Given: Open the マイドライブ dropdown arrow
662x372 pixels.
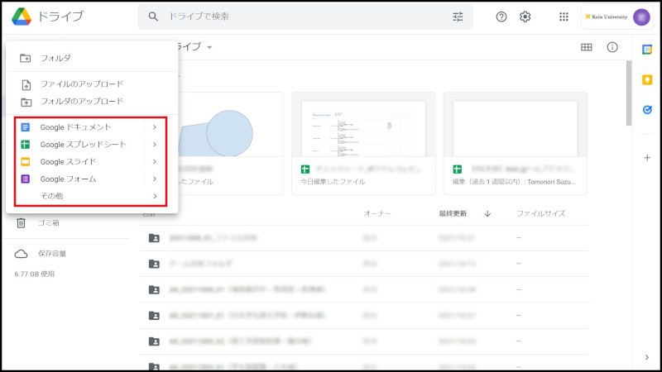Looking at the screenshot, I should click(x=210, y=48).
